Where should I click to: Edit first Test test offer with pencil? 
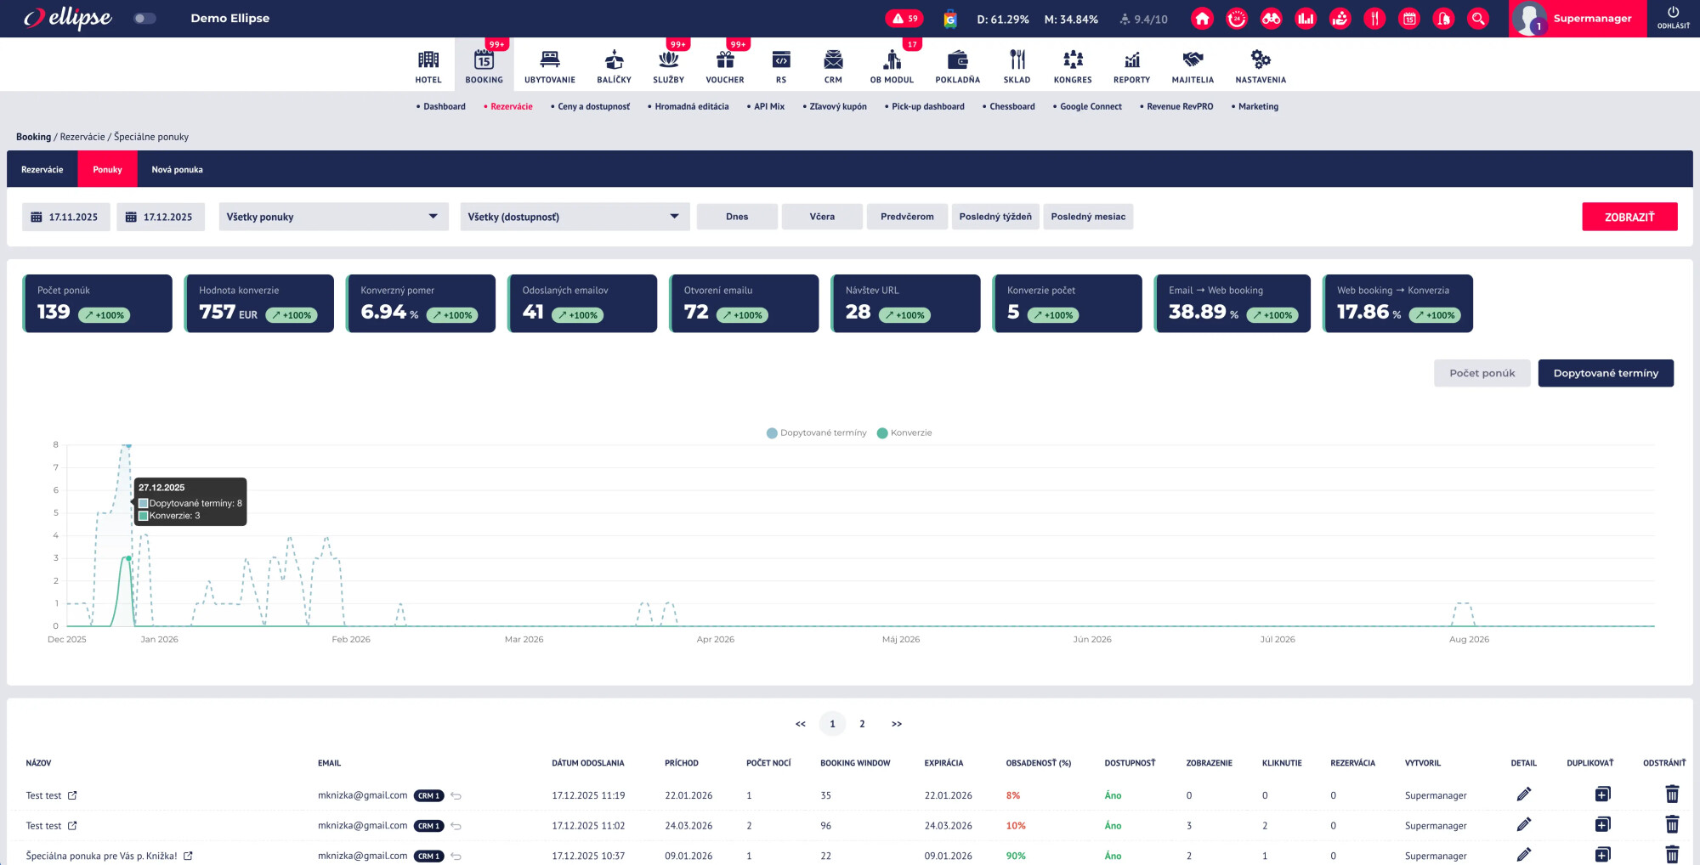click(1523, 794)
